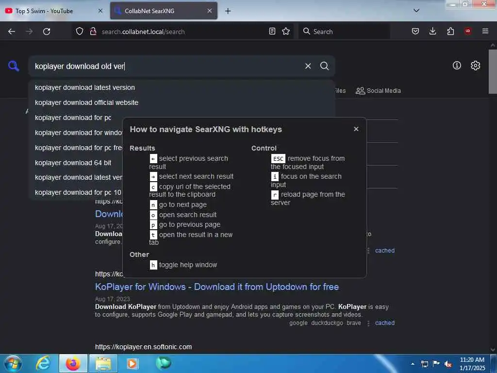The height and width of the screenshot is (373, 497).
Task: Clear the search query with X icon
Action: point(308,66)
